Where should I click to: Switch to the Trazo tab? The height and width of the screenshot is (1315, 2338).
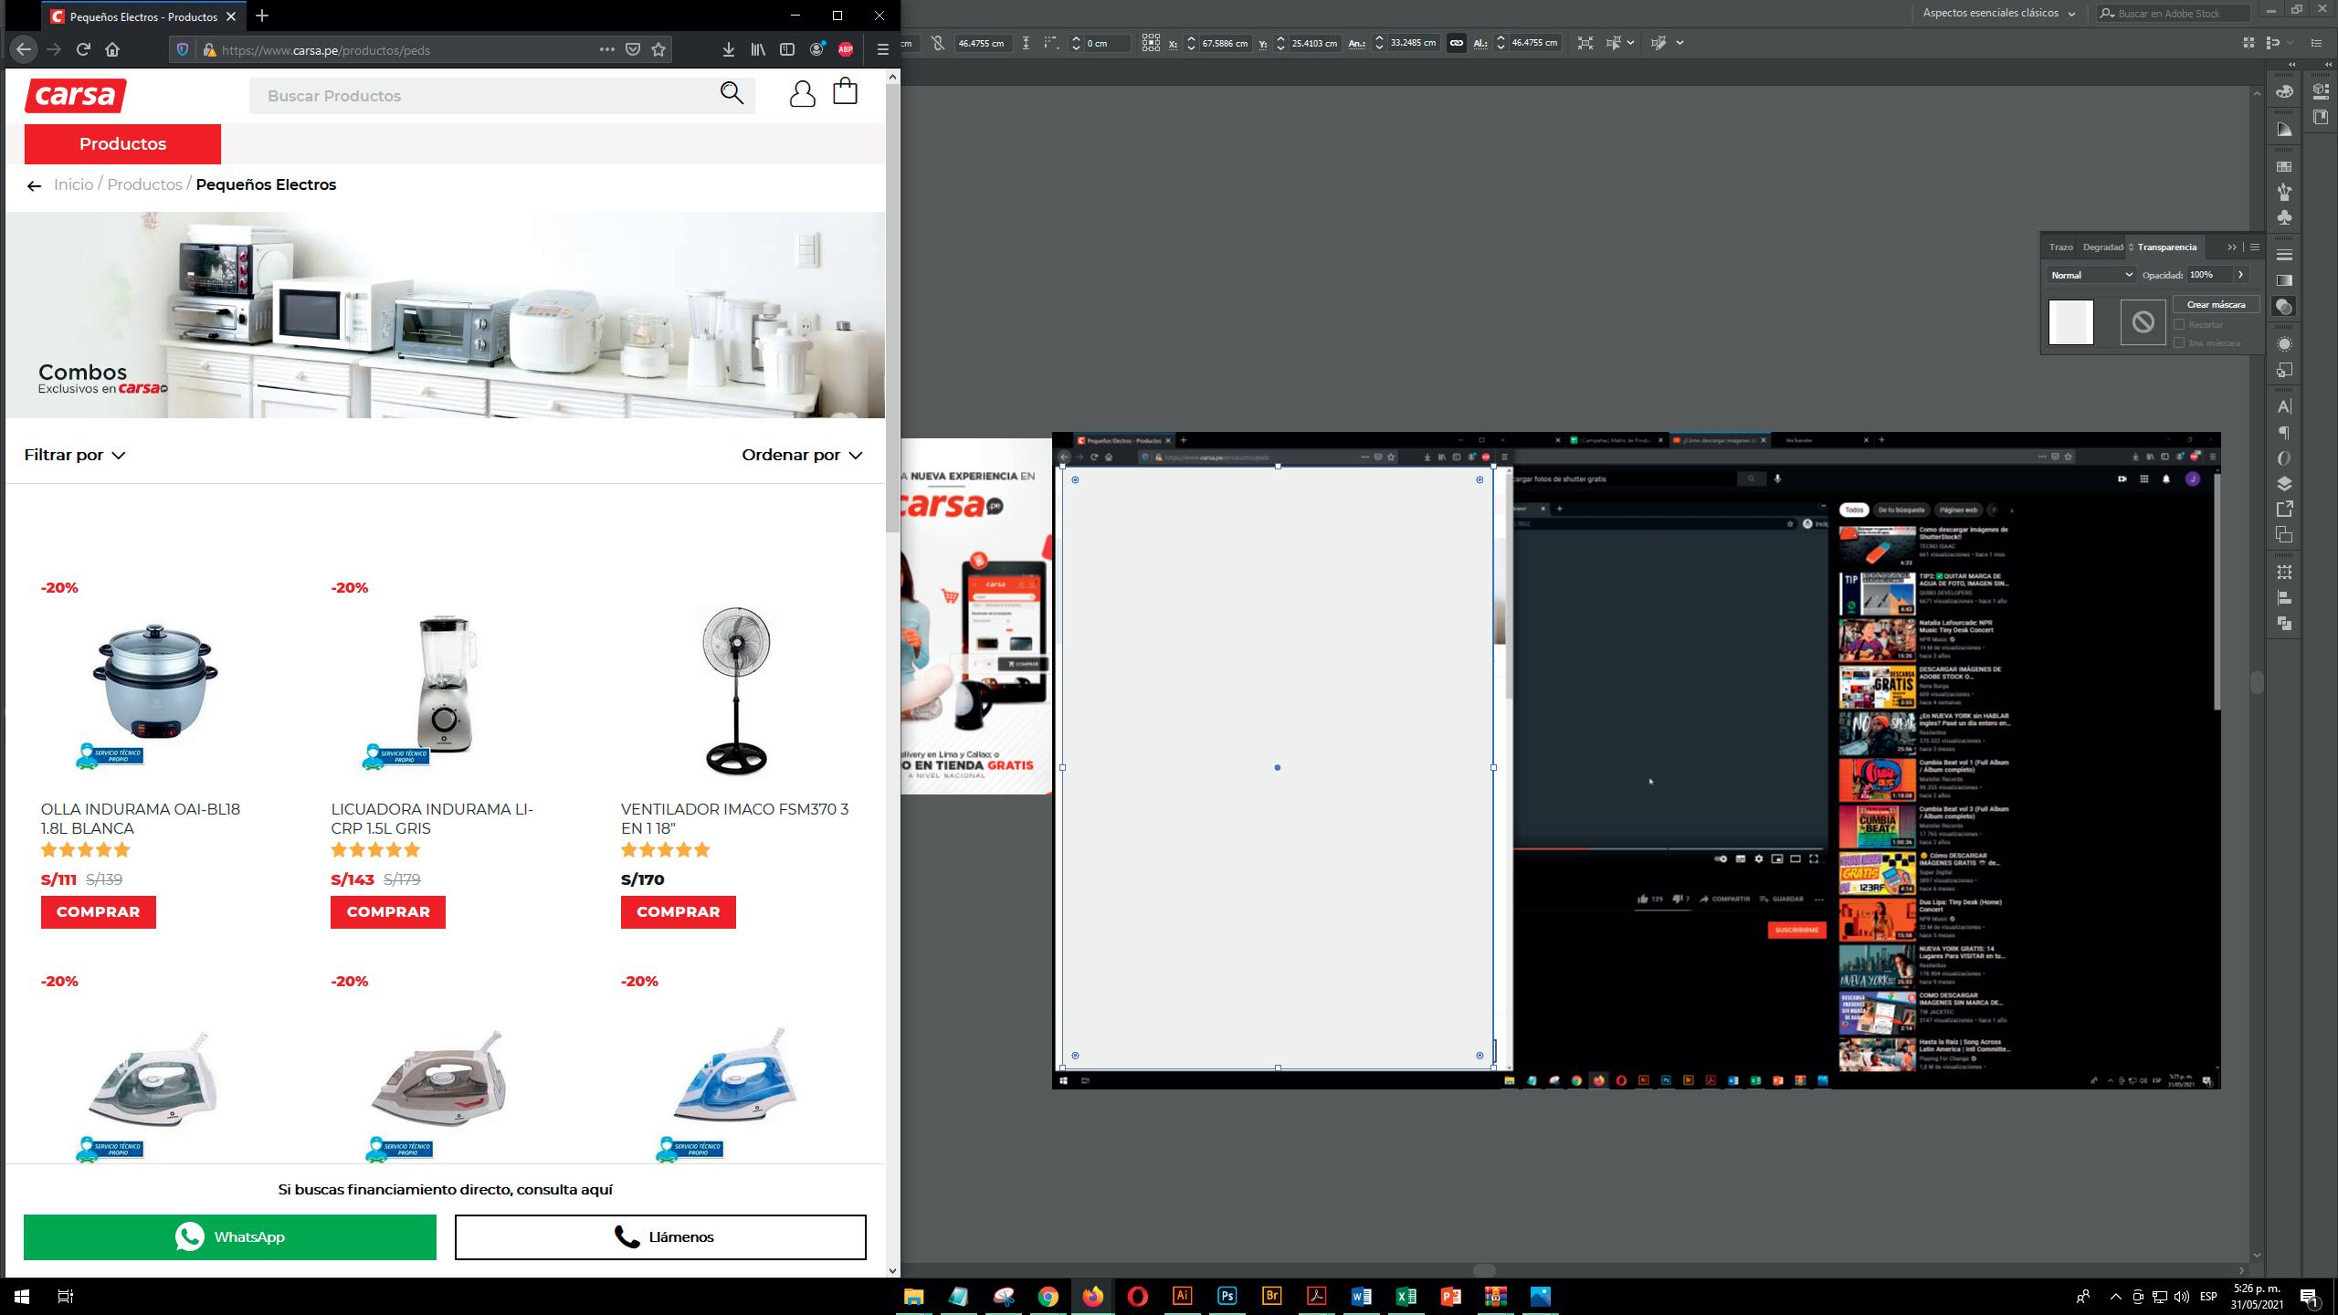click(2060, 247)
